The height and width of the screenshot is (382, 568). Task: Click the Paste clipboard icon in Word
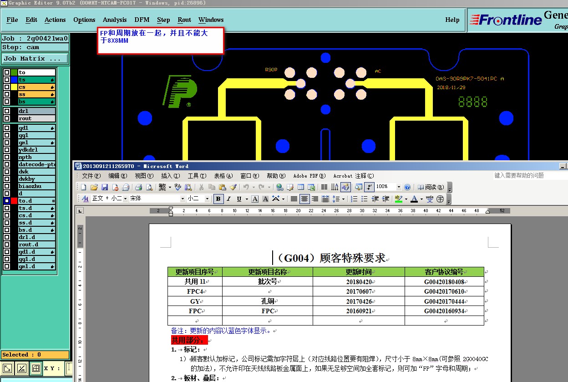[222, 187]
